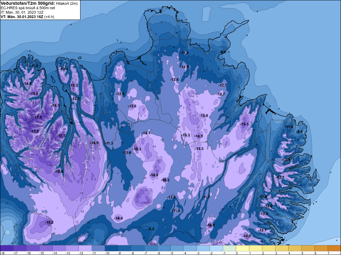Click the legend label '0' in the colour scale

point(237,253)
